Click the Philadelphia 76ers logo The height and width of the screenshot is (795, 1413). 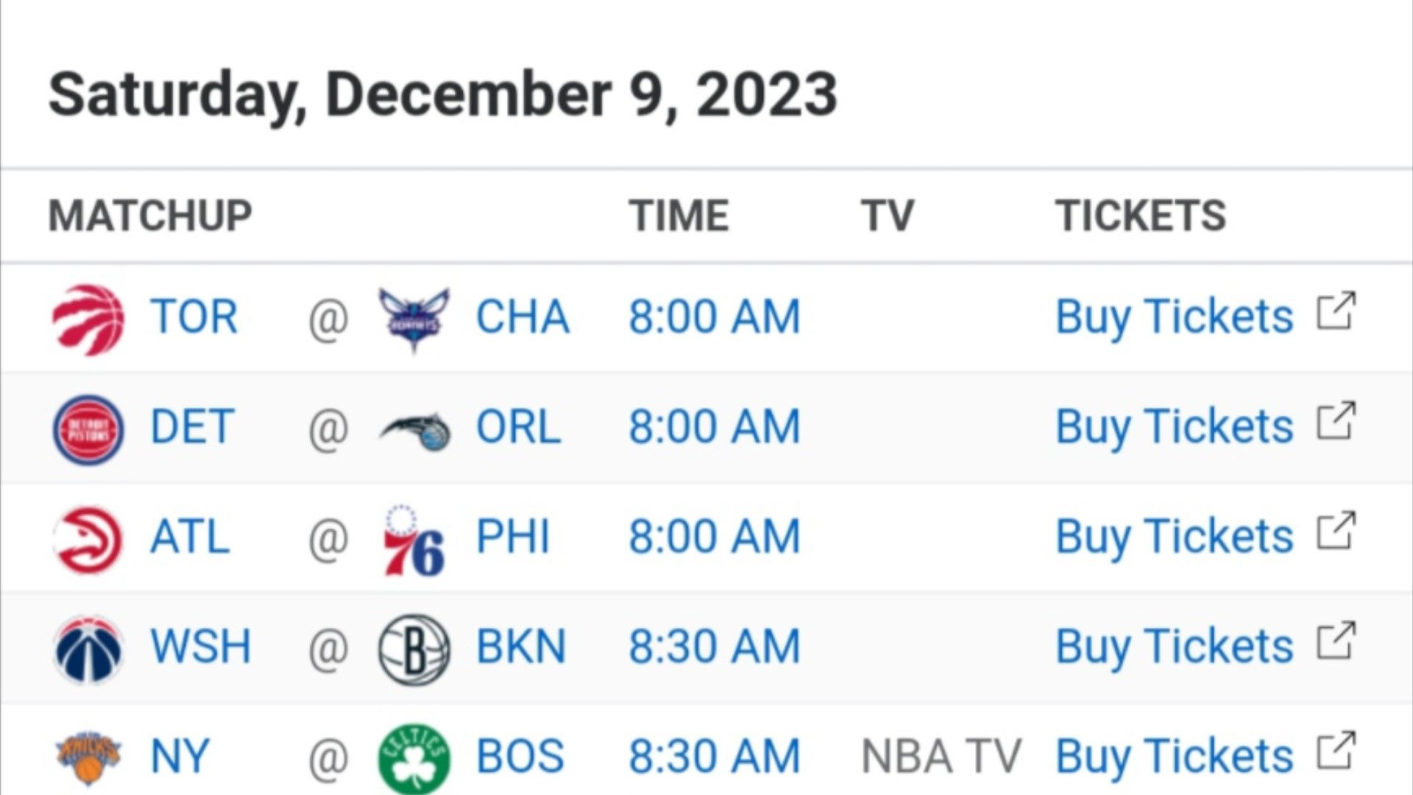pyautogui.click(x=414, y=540)
